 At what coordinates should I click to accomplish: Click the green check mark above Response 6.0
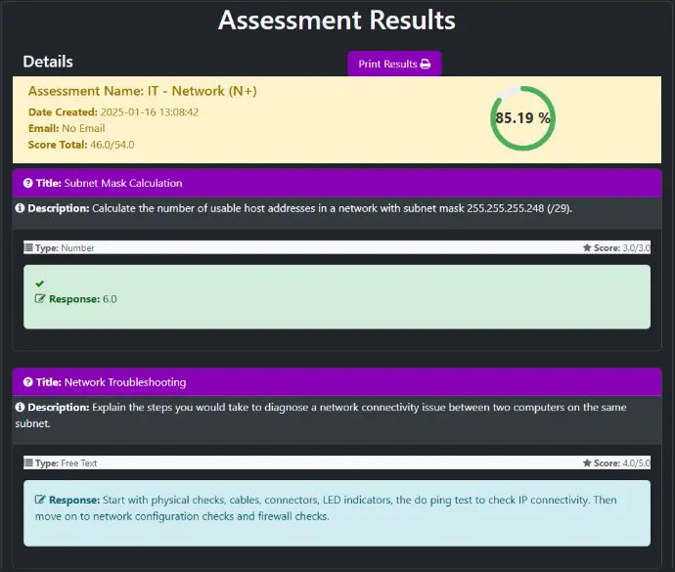click(x=39, y=284)
